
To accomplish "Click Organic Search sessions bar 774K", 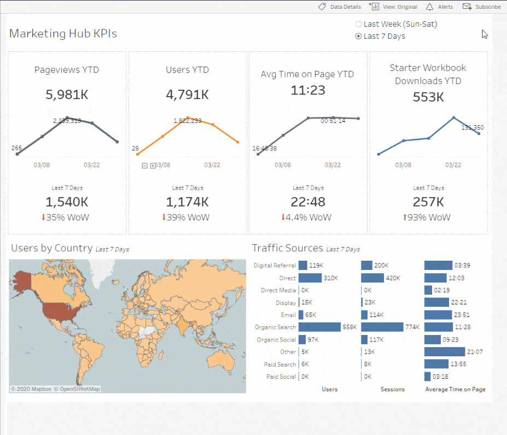I will [382, 327].
